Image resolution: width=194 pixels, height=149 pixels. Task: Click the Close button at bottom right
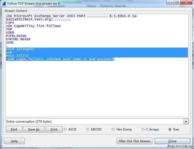[172, 141]
